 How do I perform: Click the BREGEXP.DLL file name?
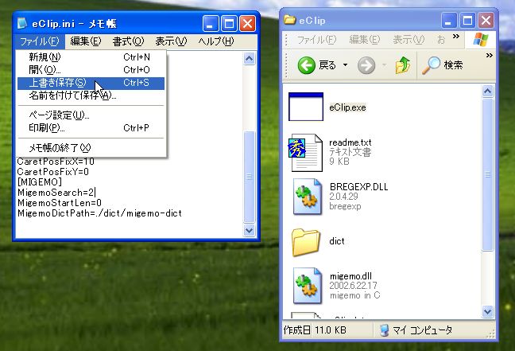tap(358, 187)
